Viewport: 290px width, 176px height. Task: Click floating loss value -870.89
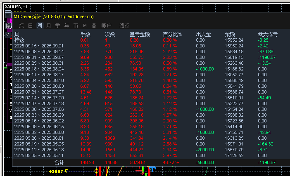click(266, 52)
